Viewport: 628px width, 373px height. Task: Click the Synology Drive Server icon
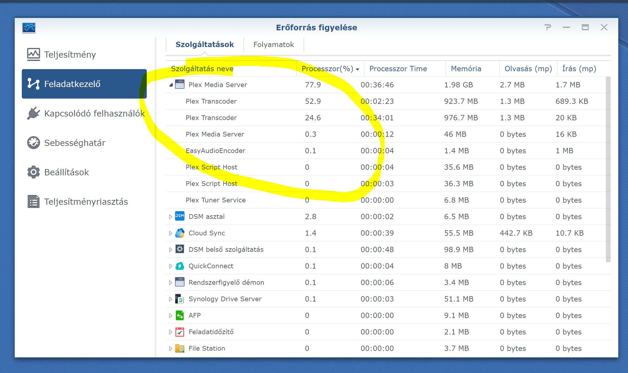point(180,299)
